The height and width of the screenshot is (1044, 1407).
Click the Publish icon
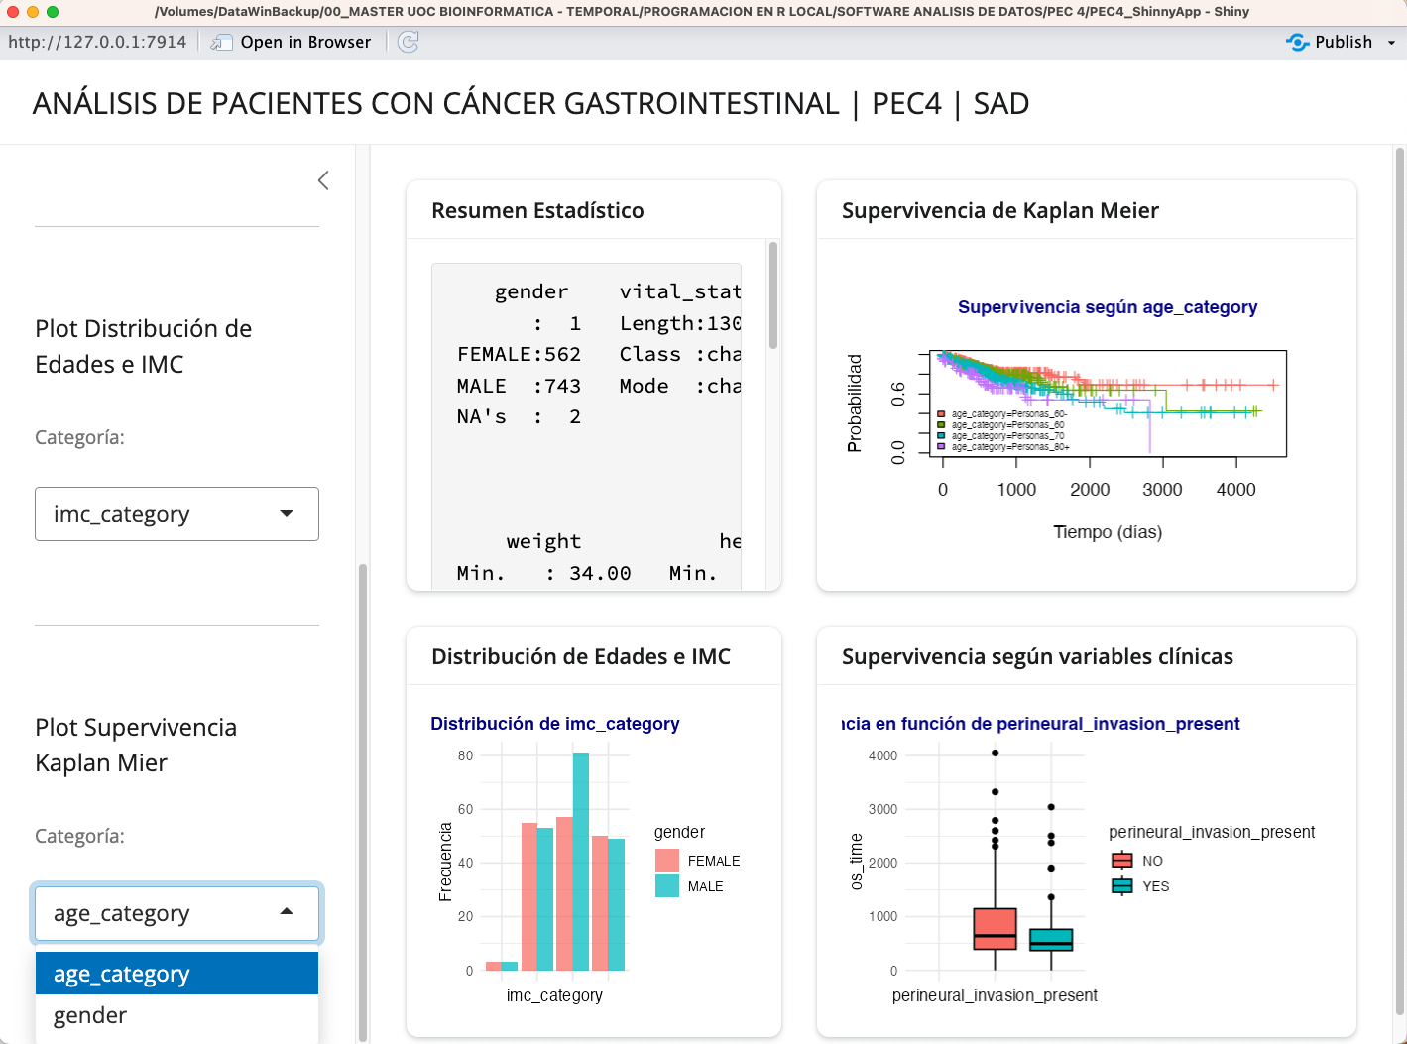pyautogui.click(x=1297, y=42)
